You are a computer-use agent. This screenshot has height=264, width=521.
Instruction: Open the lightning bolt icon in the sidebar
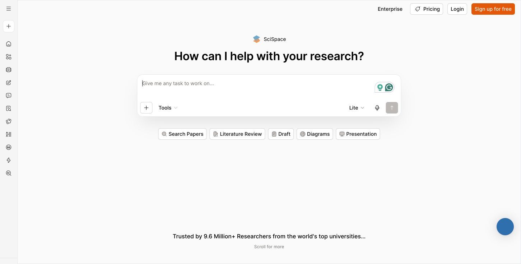coord(9,160)
